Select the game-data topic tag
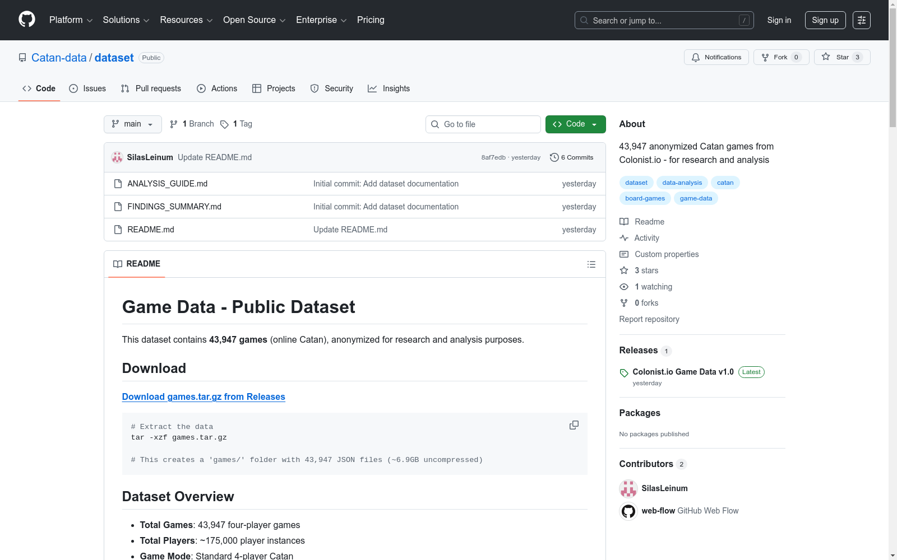The image size is (897, 560). 696,198
